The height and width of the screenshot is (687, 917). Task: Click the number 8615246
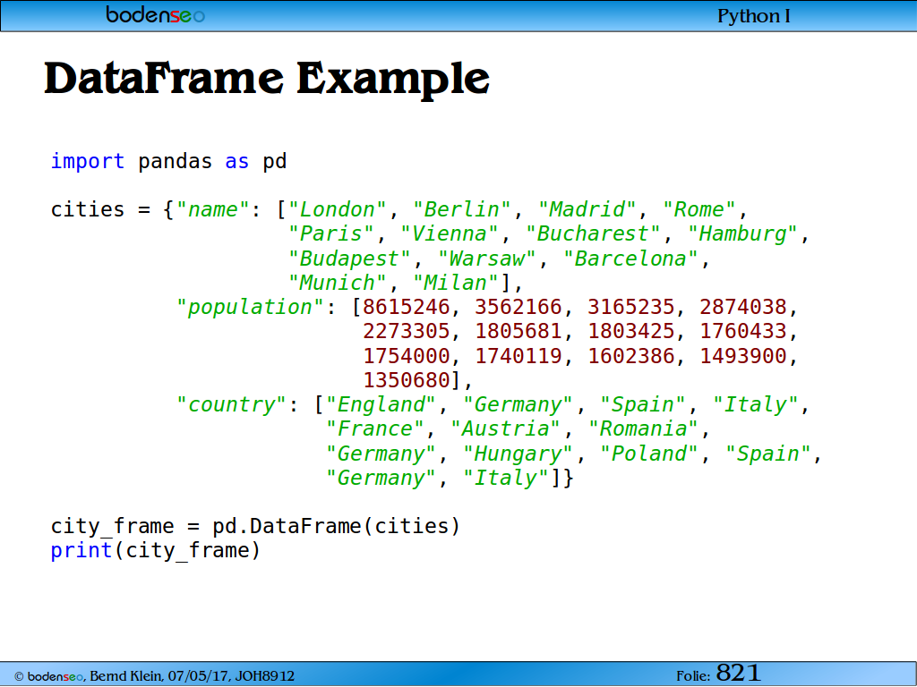407,308
